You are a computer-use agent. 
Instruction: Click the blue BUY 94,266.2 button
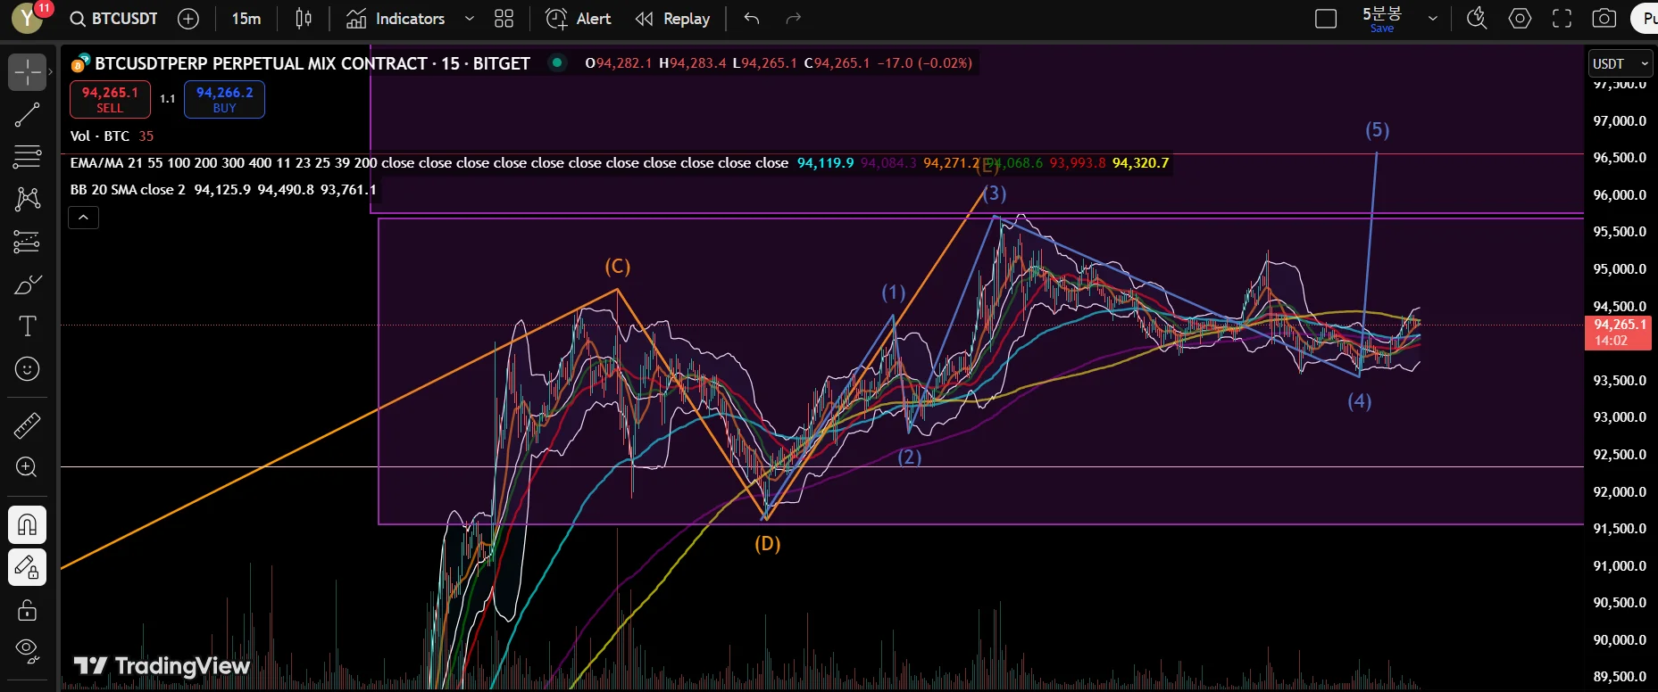coord(224,99)
